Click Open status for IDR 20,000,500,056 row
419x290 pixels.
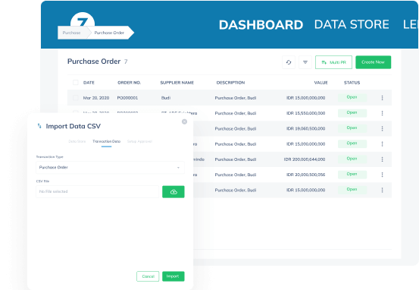352,174
